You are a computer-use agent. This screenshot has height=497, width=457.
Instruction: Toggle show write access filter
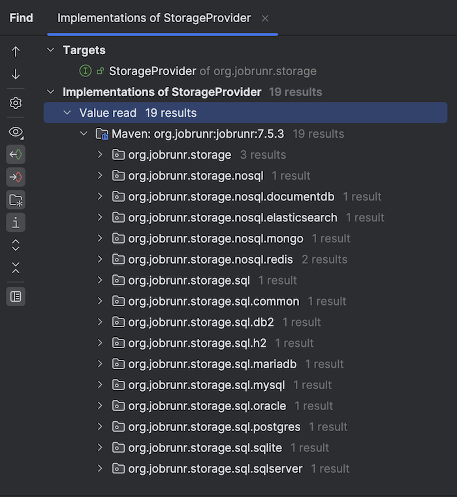[16, 177]
